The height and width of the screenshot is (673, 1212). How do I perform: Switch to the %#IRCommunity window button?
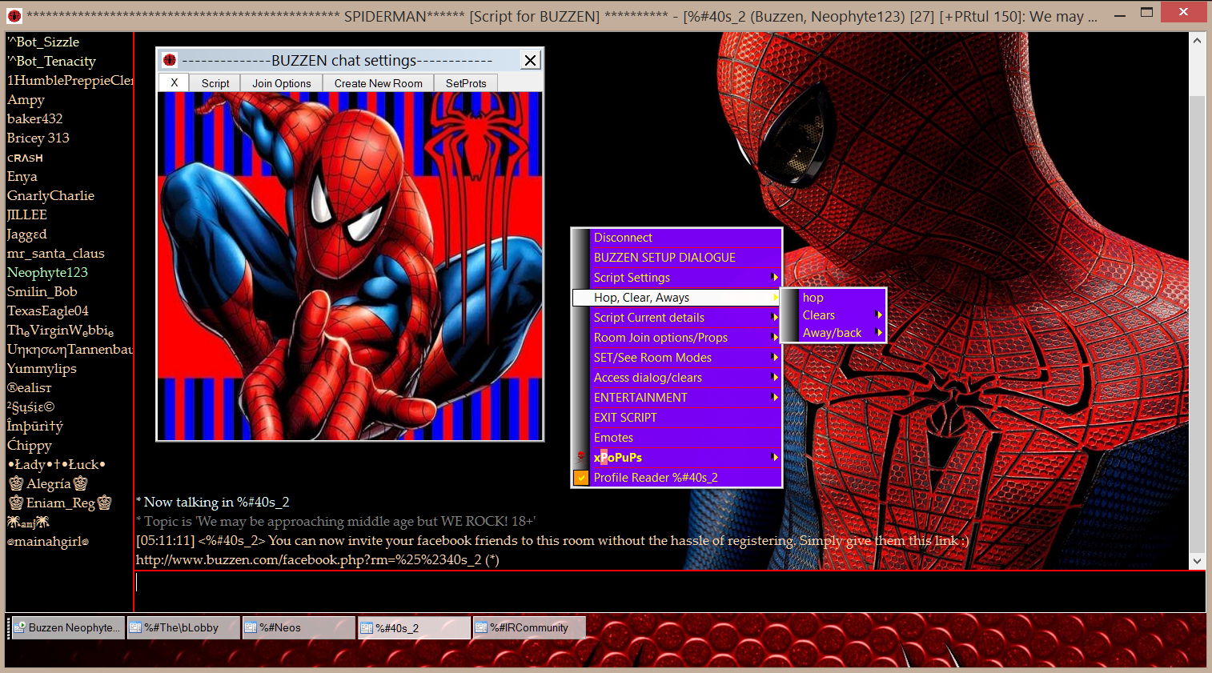[529, 627]
